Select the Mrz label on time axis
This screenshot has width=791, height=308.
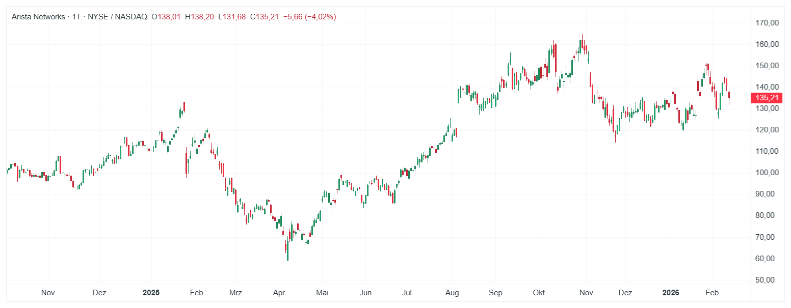[235, 293]
